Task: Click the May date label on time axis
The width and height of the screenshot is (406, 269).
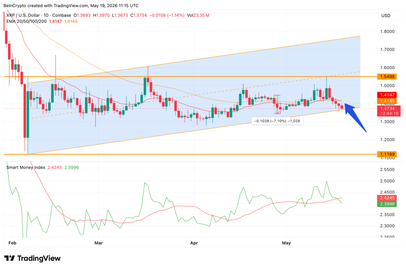Action: click(x=286, y=243)
